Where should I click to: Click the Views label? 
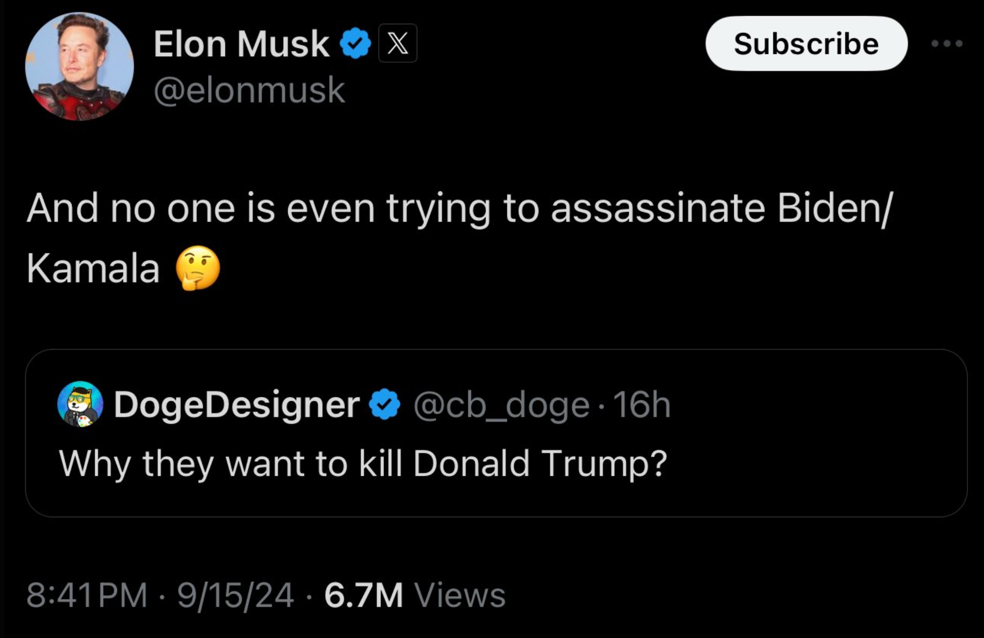460,595
